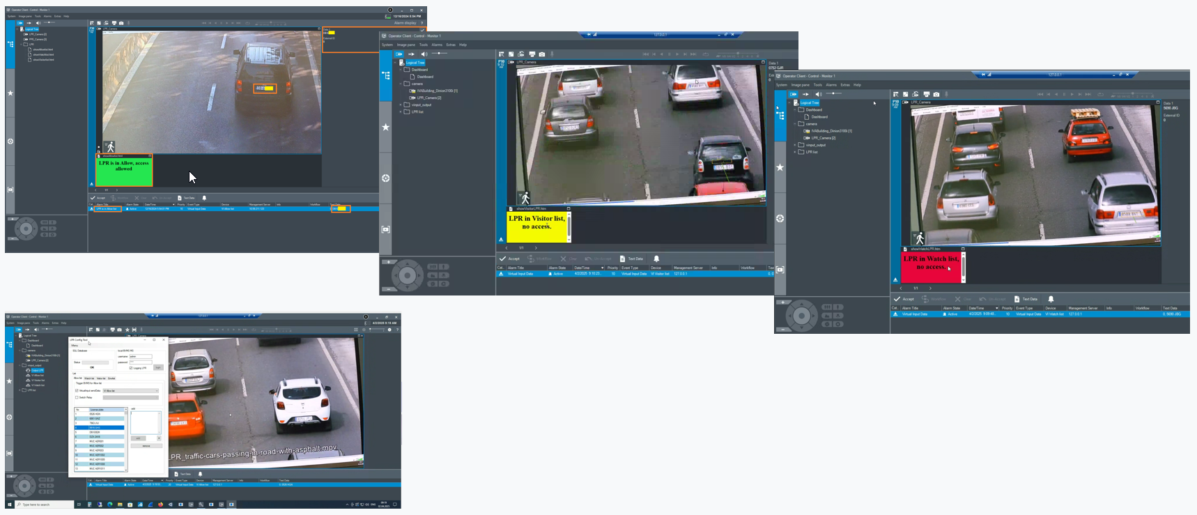Click alarm bell icon in Watch list window

click(1051, 299)
